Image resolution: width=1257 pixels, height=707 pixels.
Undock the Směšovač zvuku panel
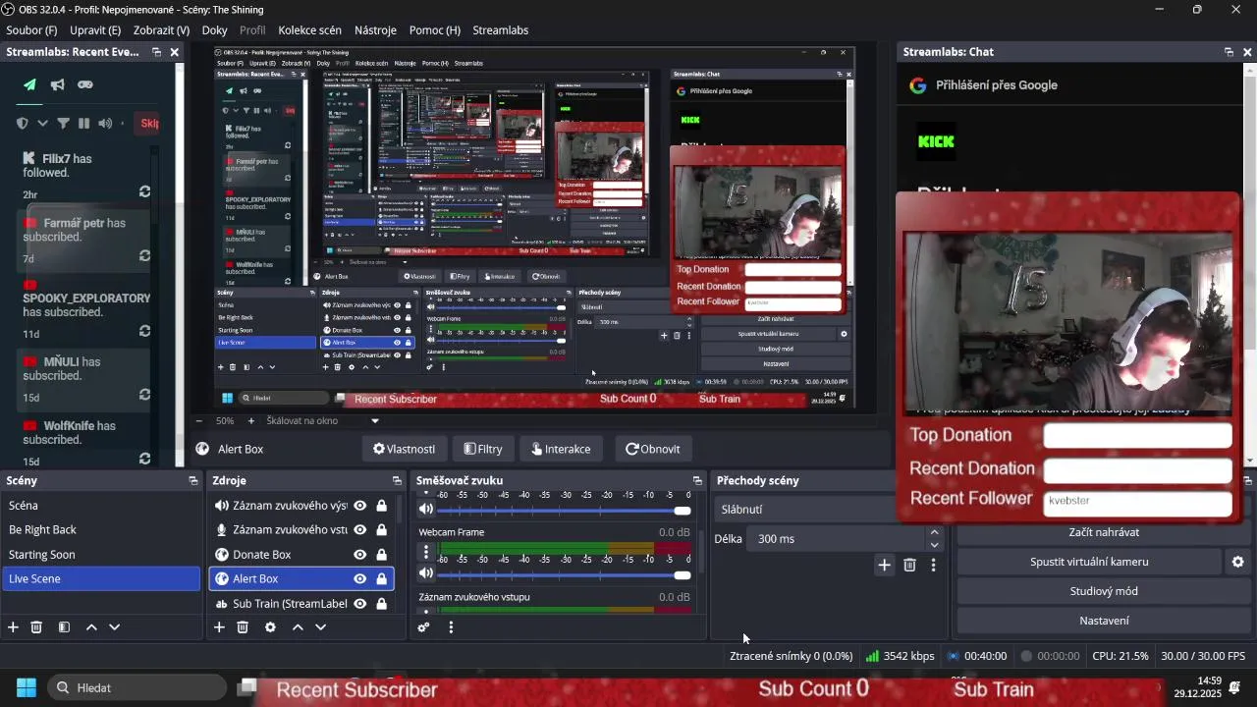tap(697, 480)
